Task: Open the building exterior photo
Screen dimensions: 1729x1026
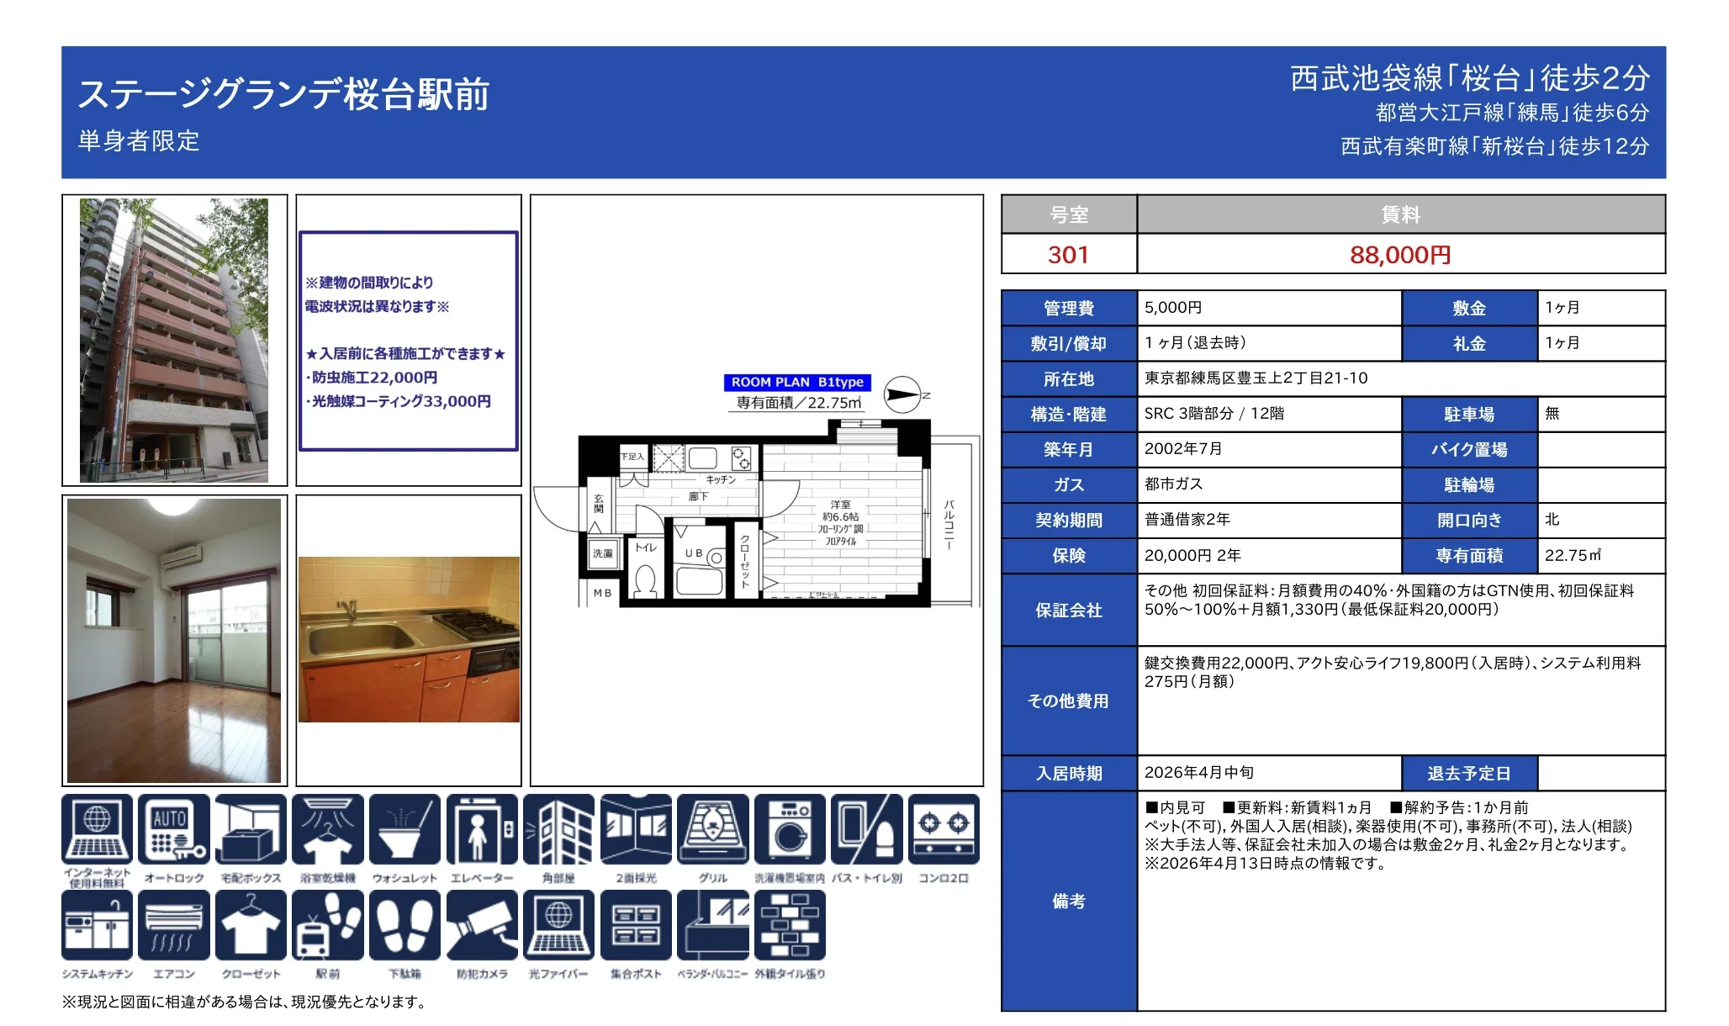Action: (x=174, y=341)
